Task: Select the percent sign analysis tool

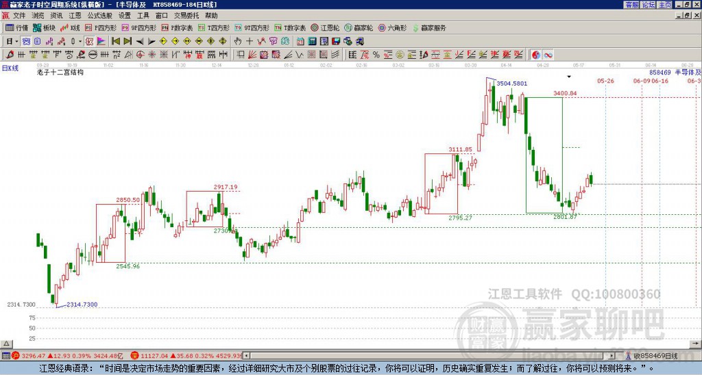Action: coord(376,55)
